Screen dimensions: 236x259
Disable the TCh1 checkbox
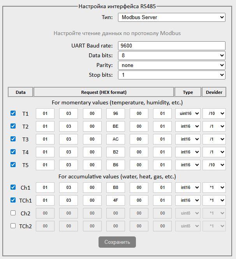(13, 200)
